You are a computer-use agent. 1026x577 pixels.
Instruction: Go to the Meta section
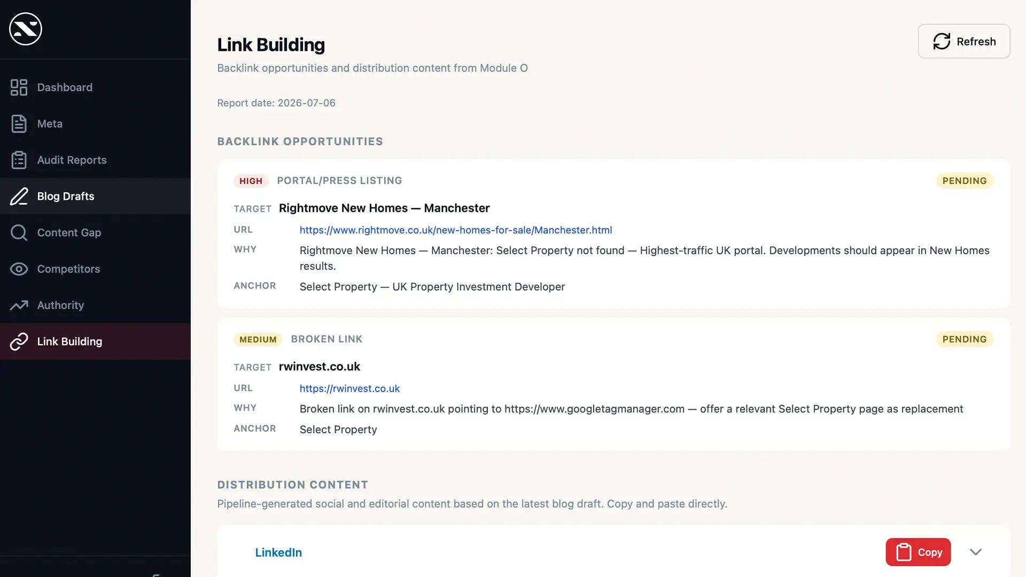[95, 123]
